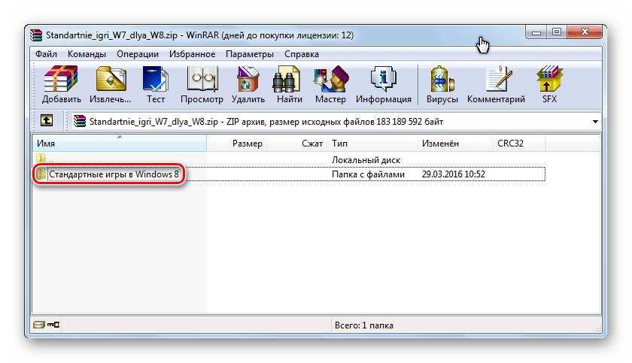Launch the Мастер (Wizard) icon
Screen dimensions: 632x363
[x=330, y=84]
